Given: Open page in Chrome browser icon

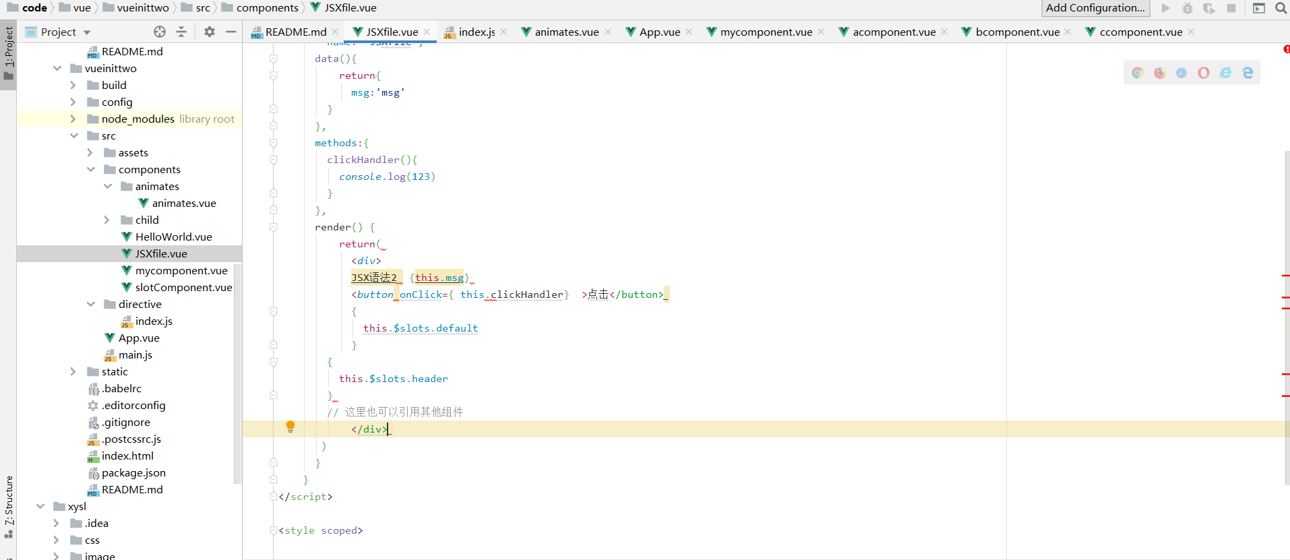Looking at the screenshot, I should (x=1138, y=73).
